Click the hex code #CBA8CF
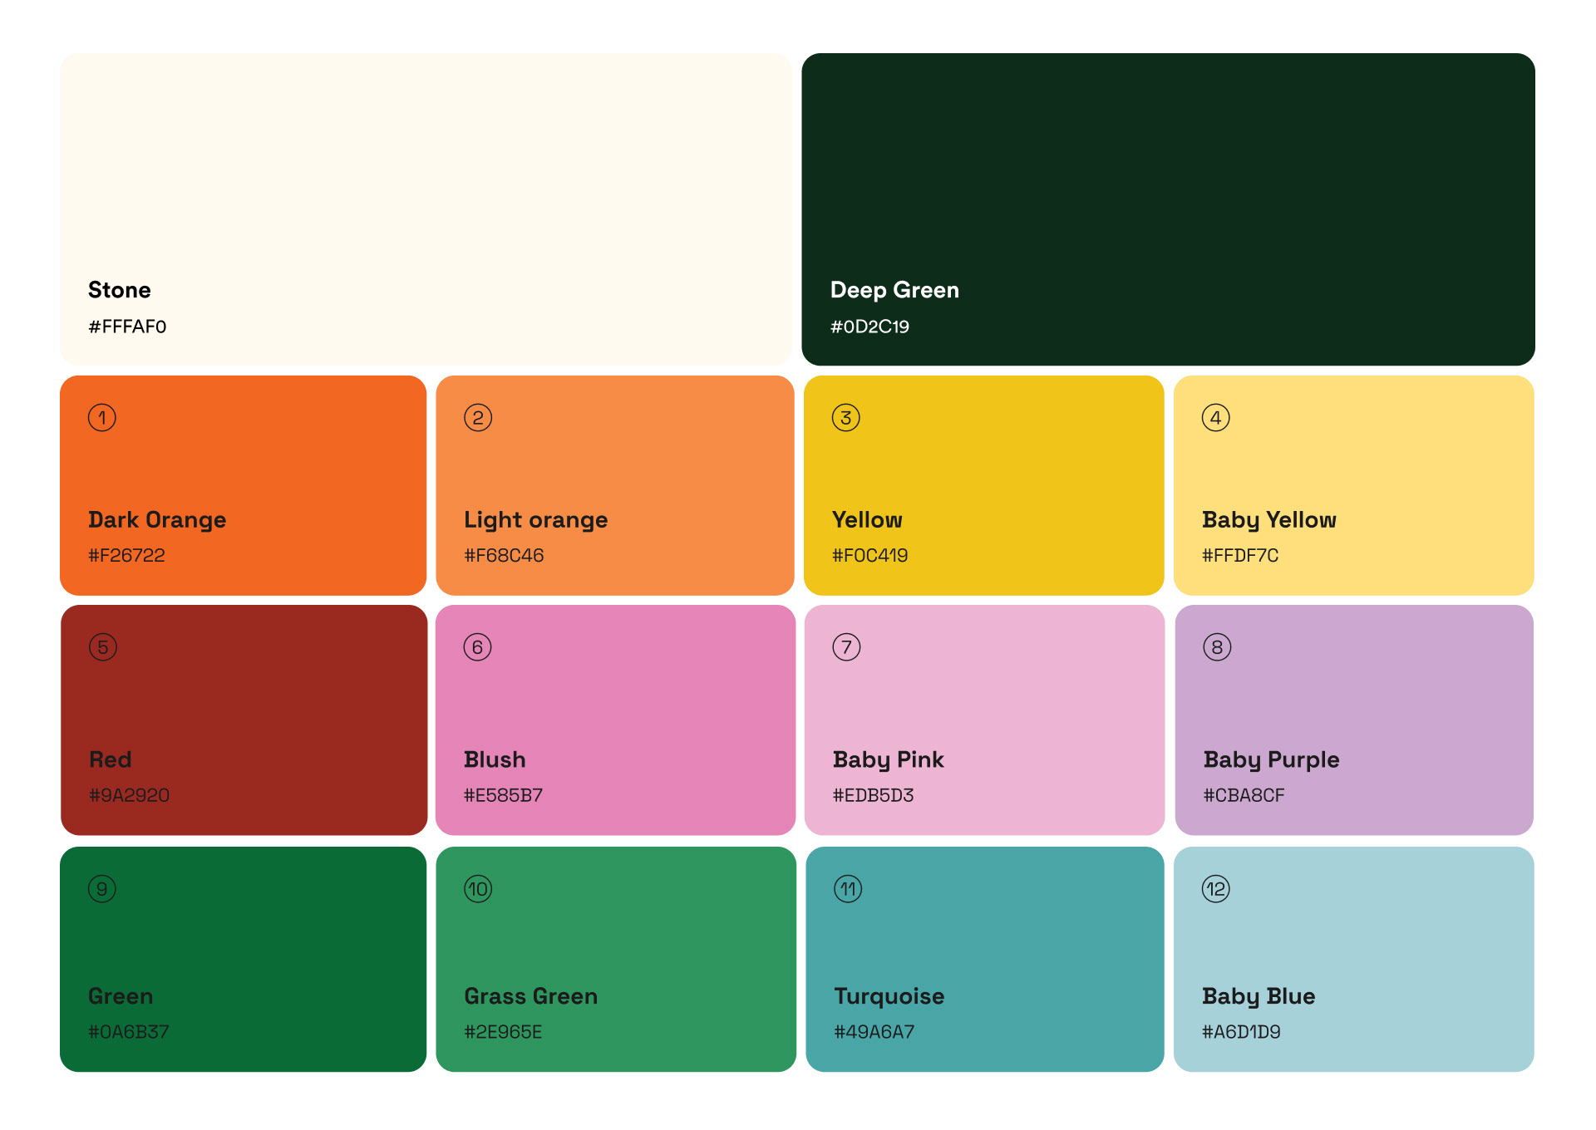Viewport: 1596px width, 1130px height. pos(1244,795)
